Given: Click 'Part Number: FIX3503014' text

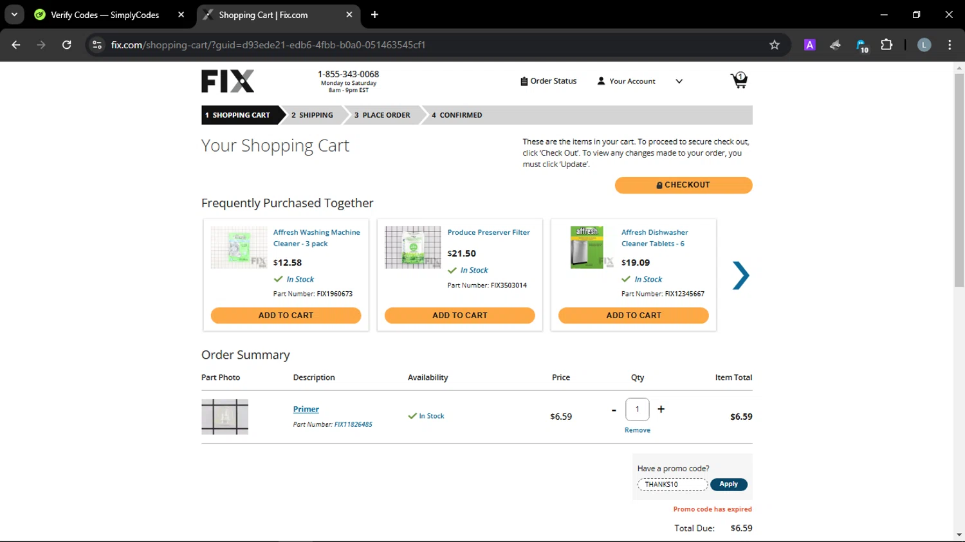Looking at the screenshot, I should point(487,285).
